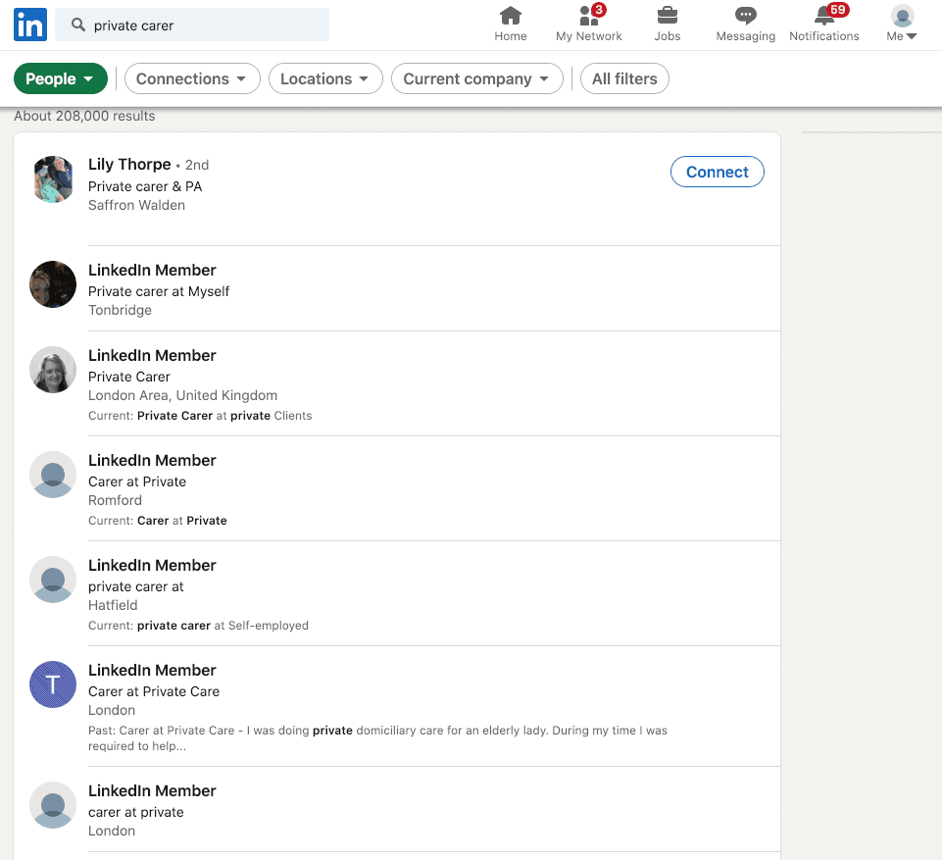Open the People filter dropdown
942x860 pixels.
point(60,77)
